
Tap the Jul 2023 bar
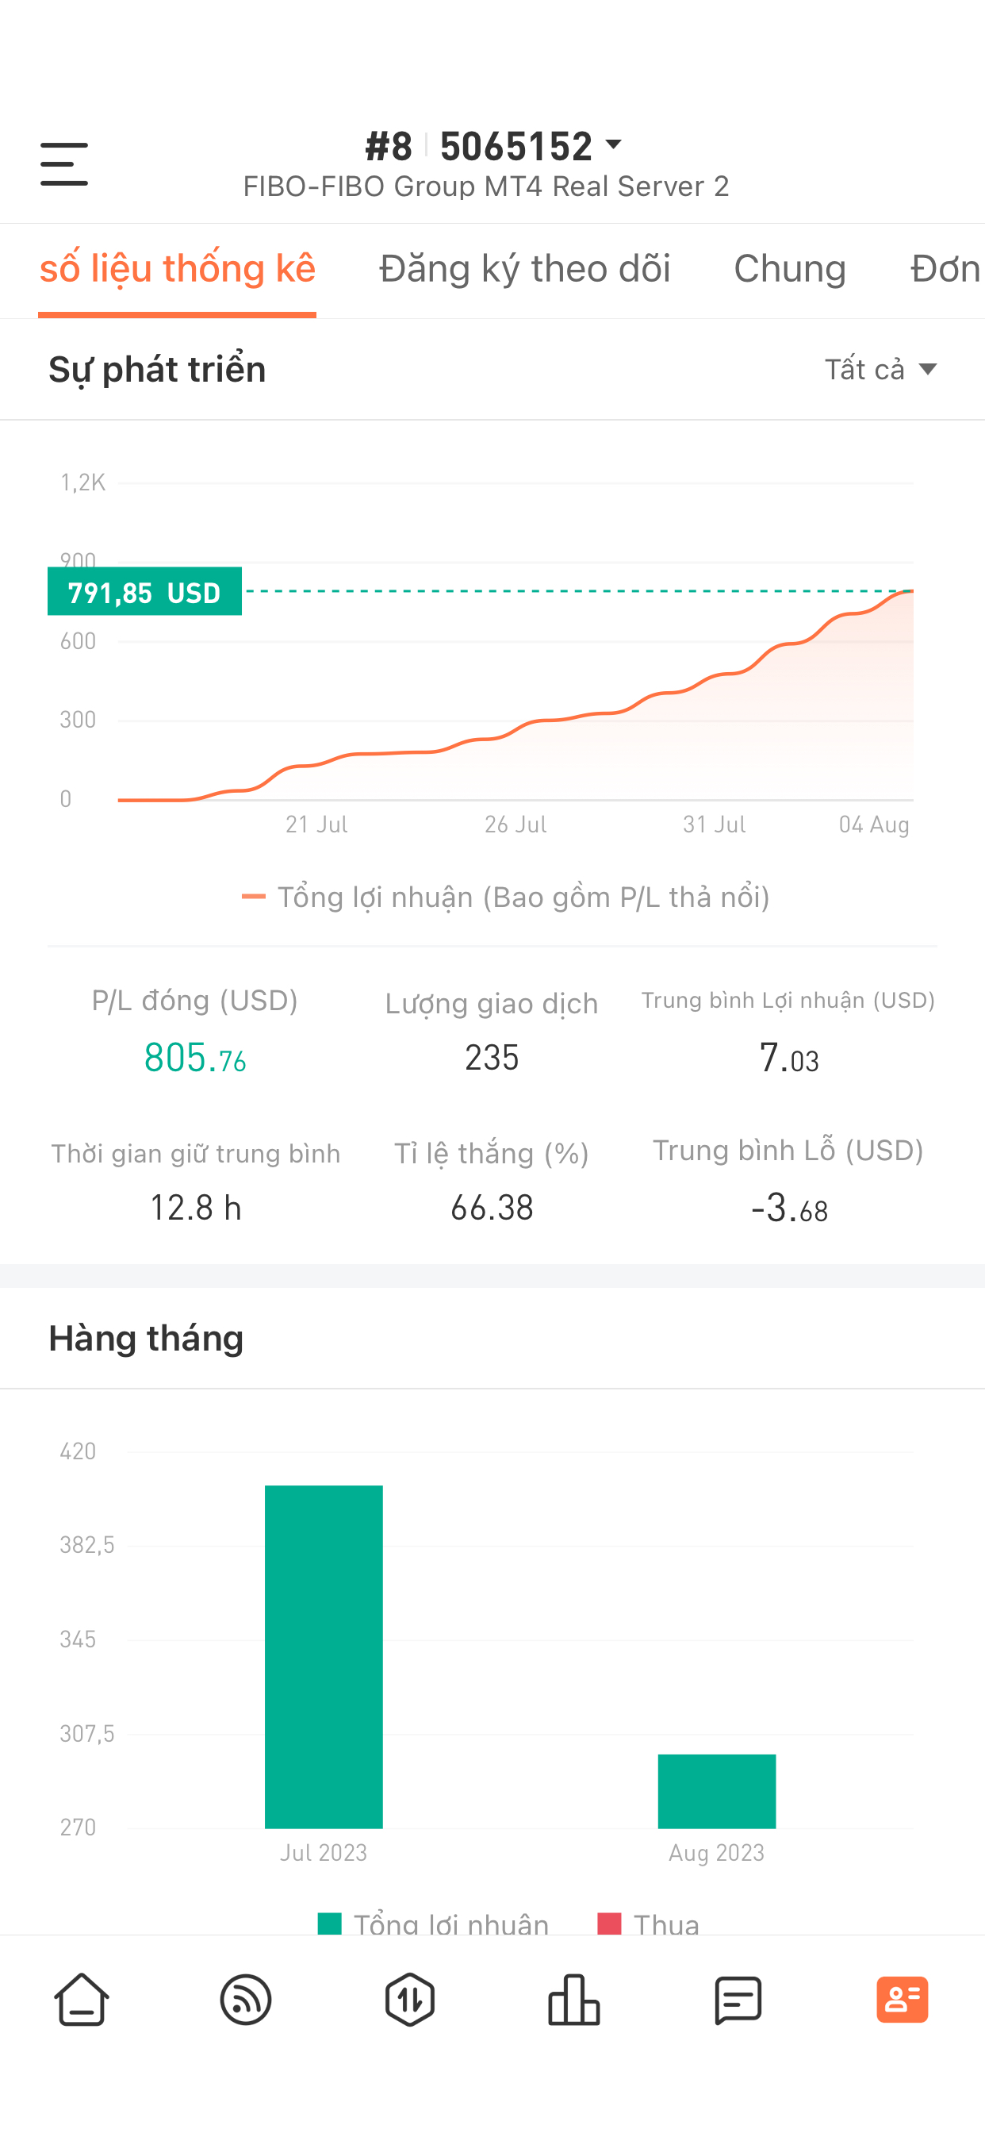click(x=324, y=1657)
